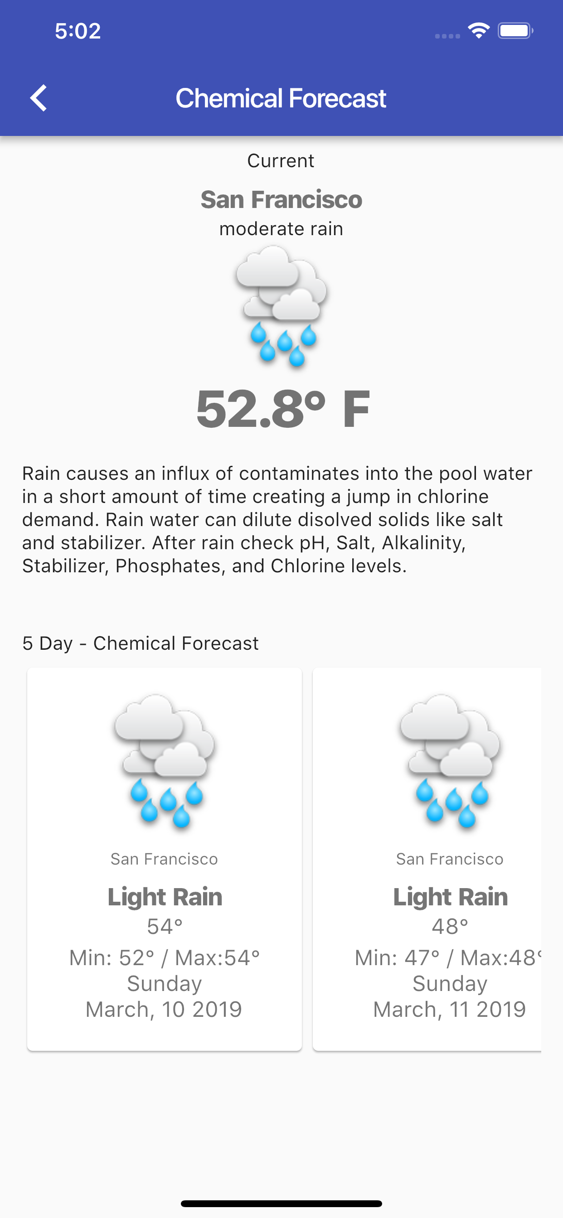Tap the rain icon on March 11 card
The width and height of the screenshot is (563, 1218).
[450, 761]
